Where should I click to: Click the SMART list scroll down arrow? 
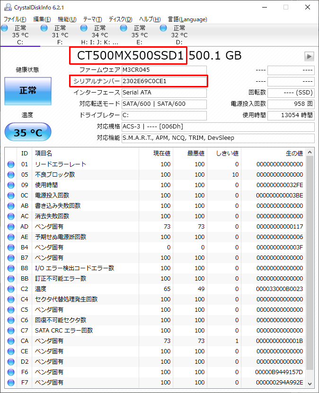click(310, 384)
